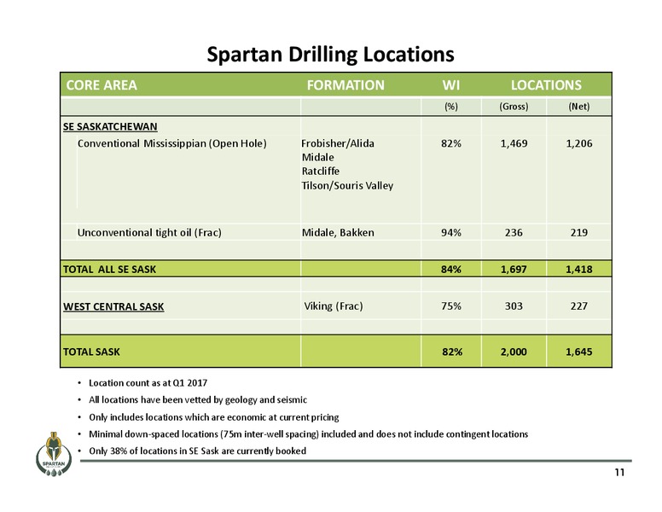Select the 303 gross locations value

pyautogui.click(x=514, y=306)
